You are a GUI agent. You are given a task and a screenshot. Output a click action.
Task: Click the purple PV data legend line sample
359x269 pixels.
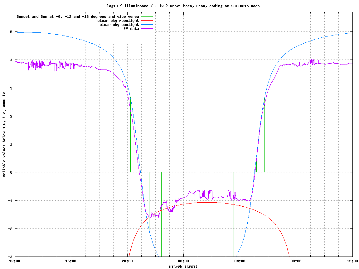point(147,29)
